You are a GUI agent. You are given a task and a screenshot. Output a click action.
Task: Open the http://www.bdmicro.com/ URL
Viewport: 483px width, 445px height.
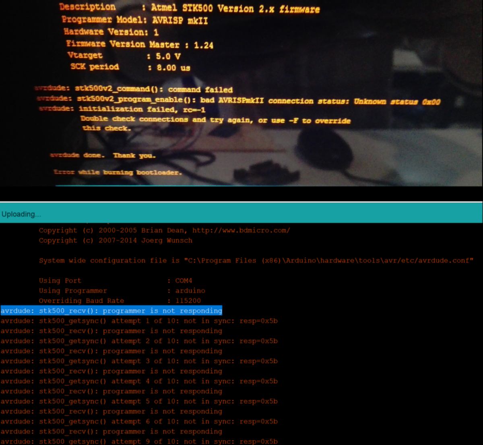point(241,230)
